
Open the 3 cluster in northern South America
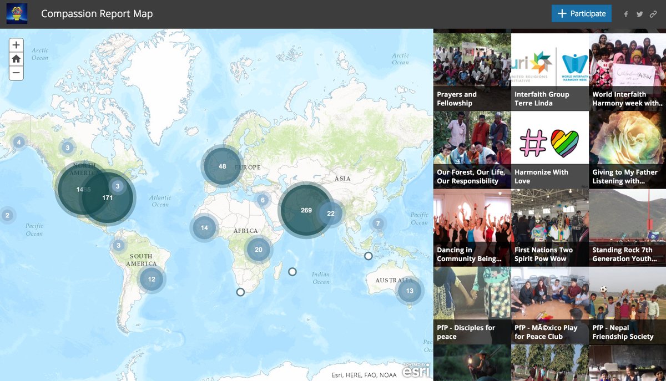118,245
